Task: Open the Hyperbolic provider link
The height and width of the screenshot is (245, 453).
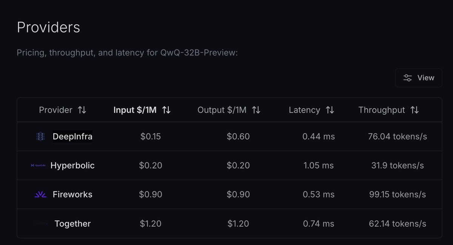Action: point(72,165)
